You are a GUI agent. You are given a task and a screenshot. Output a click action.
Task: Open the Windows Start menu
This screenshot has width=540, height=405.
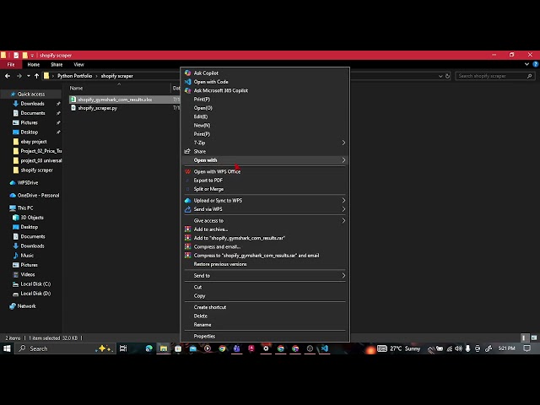point(7,348)
